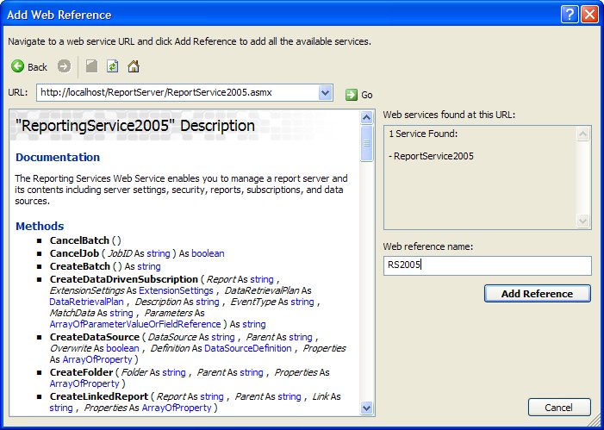
Task: Click the Forward navigation arrow icon
Action: [64, 66]
